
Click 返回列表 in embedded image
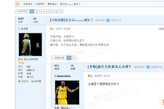point(58,58)
